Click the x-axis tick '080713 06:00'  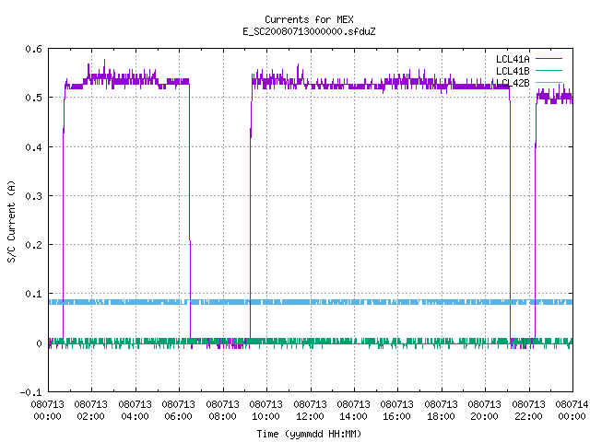(178, 411)
